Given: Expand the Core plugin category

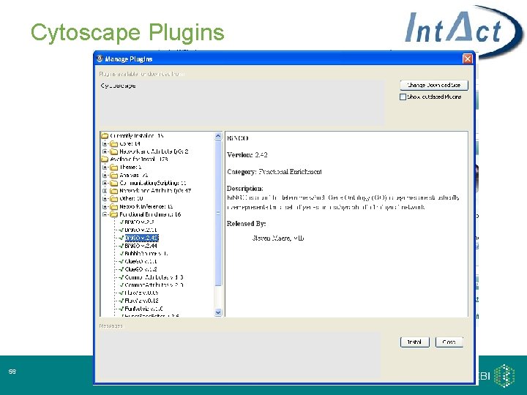Looking at the screenshot, I should (x=105, y=144).
